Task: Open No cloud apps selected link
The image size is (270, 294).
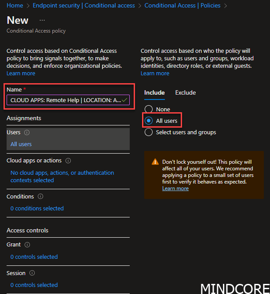Action: coord(62,176)
